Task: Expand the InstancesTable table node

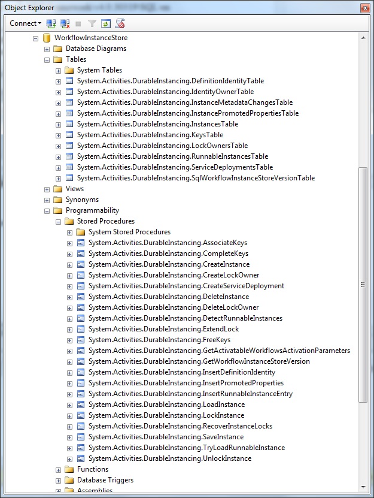Action: pyautogui.click(x=59, y=125)
